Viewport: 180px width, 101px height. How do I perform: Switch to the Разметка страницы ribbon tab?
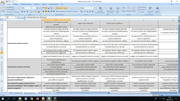[26, 4]
